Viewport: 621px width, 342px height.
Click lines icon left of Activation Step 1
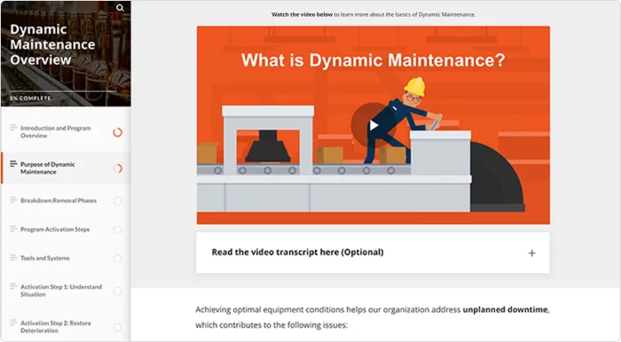pos(13,286)
